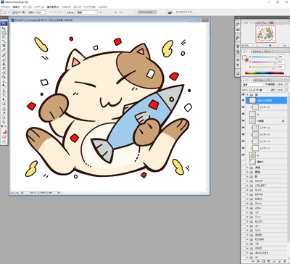Click the zoom percentage field in status bar
Image resolution: width=290 pixels, height=264 pixels.
(x=15, y=193)
